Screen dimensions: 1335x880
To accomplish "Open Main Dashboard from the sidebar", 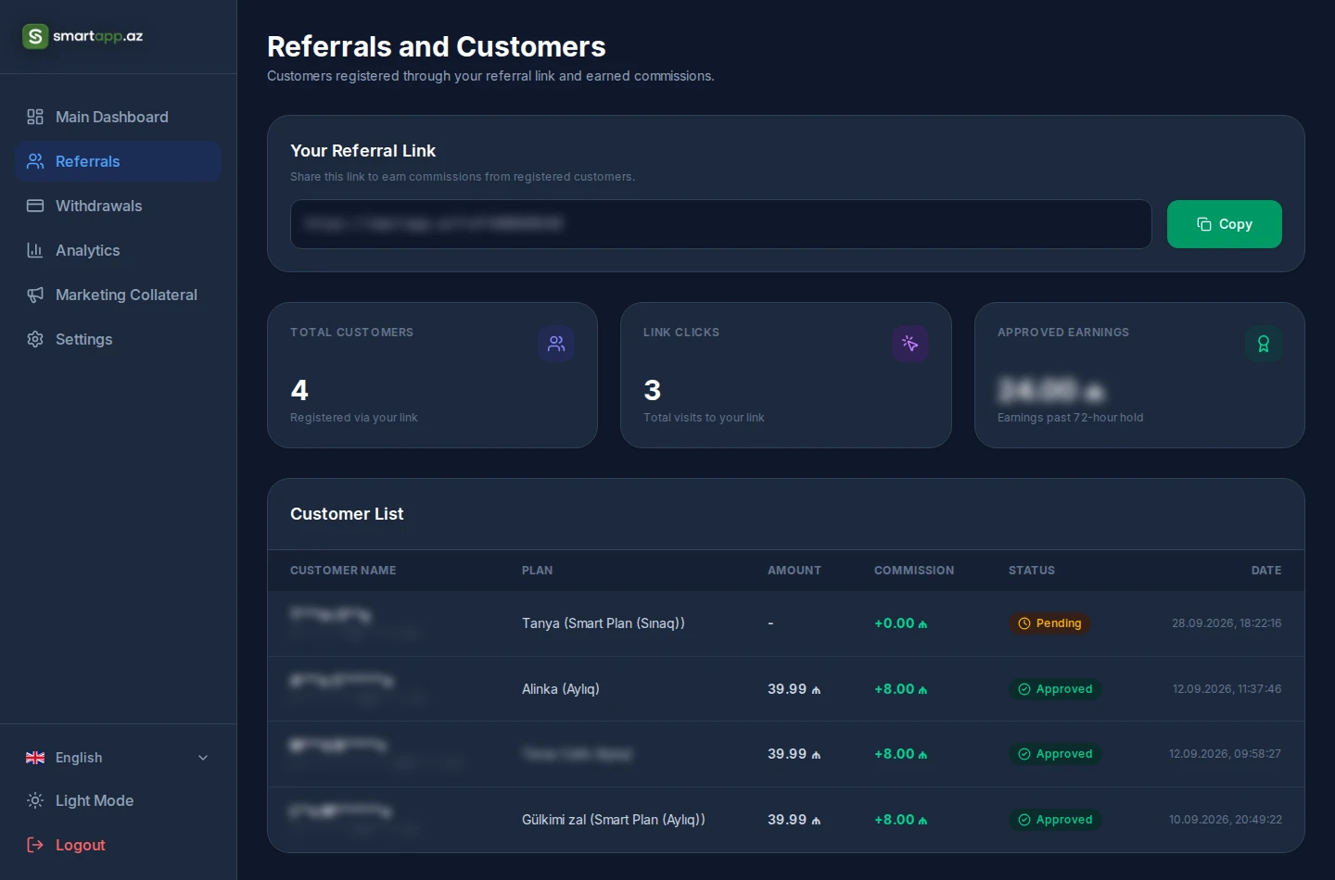I will click(x=119, y=117).
